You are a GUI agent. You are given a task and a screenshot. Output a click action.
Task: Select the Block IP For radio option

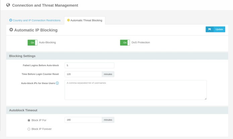tap(29, 120)
